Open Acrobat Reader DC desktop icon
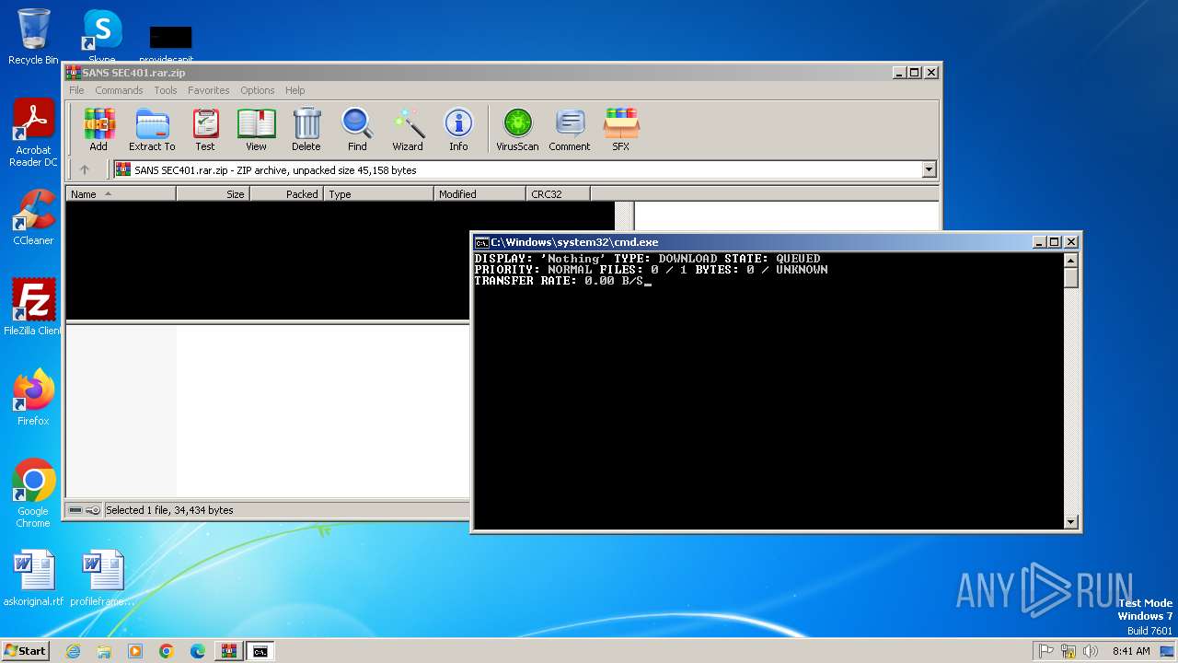The width and height of the screenshot is (1178, 663). click(x=33, y=134)
